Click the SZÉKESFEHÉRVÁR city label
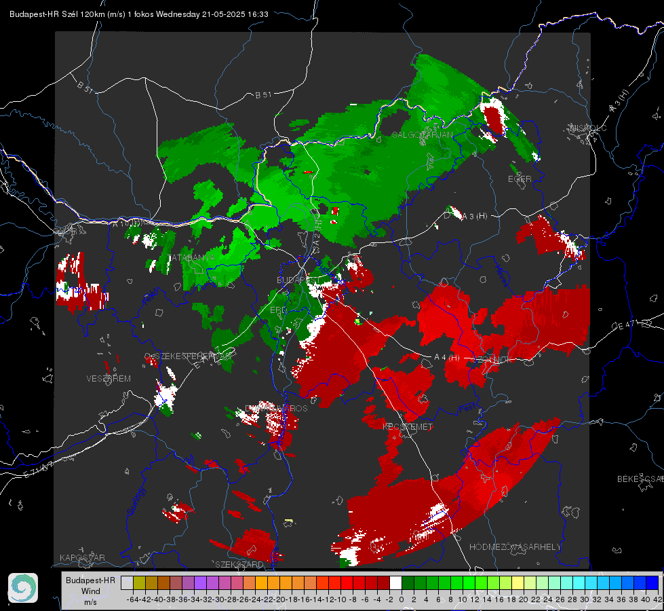Viewport: 664px width, 611px height. [x=193, y=356]
